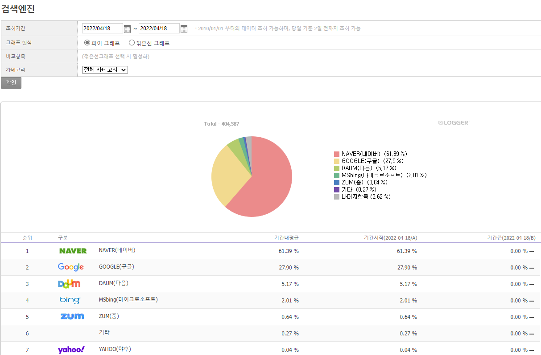Click GOOGLE(구글) (27.9 %) legend label
541x355 pixels.
372,161
